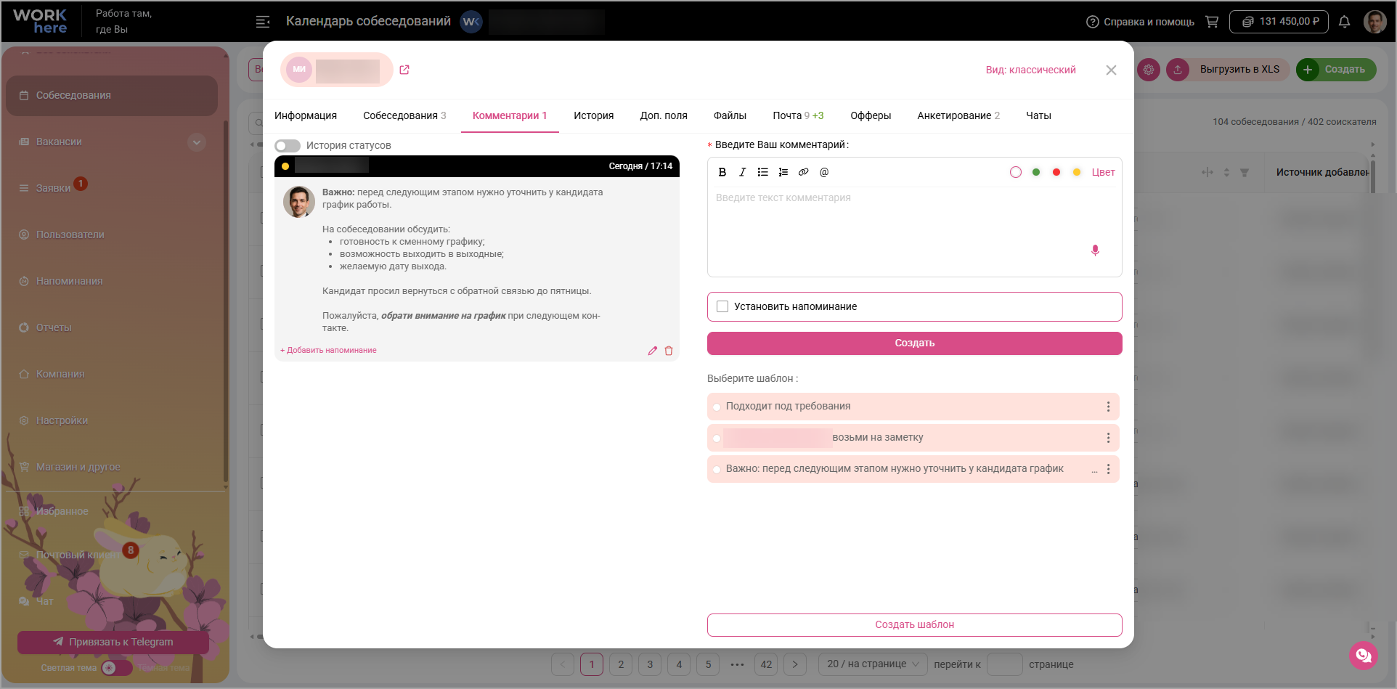Switch the light/dark theme toggle

(116, 668)
